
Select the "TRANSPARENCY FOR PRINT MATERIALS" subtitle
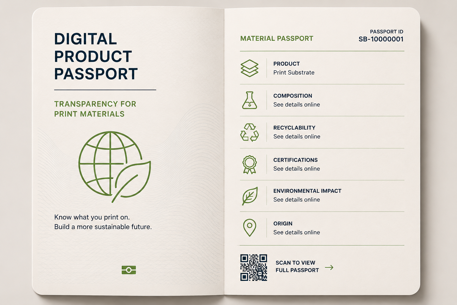(95, 109)
